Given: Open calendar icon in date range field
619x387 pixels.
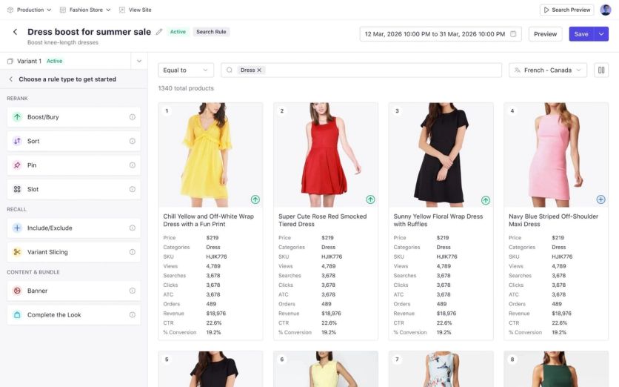Looking at the screenshot, I should (x=513, y=34).
